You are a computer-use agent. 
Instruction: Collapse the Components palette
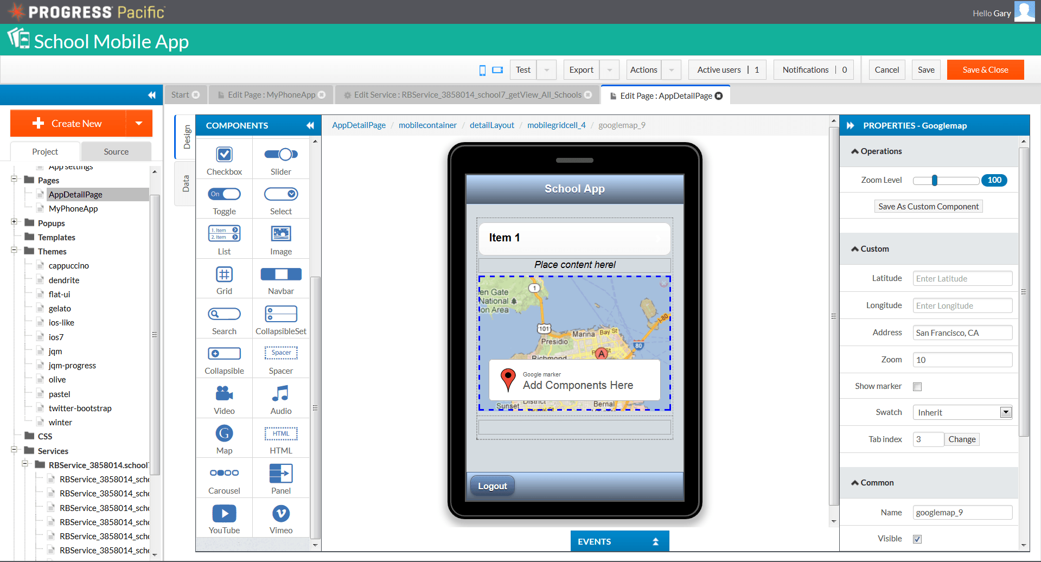pos(310,125)
